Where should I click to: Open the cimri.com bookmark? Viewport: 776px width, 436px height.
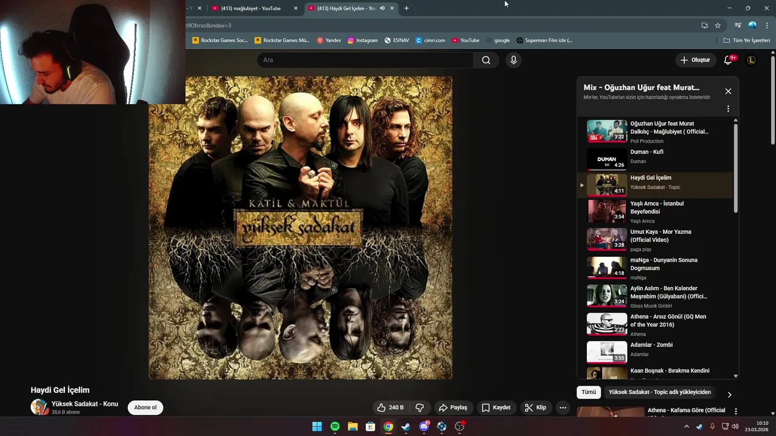point(430,41)
